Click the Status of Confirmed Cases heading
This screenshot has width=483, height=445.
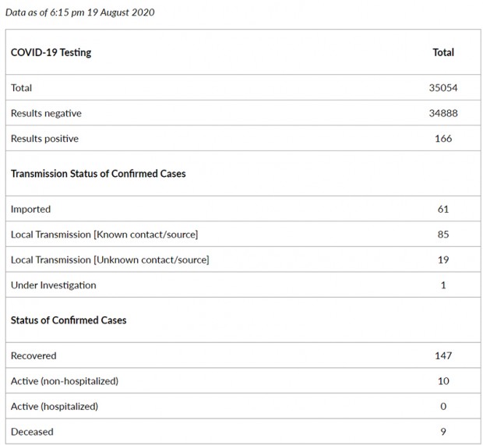pos(69,320)
